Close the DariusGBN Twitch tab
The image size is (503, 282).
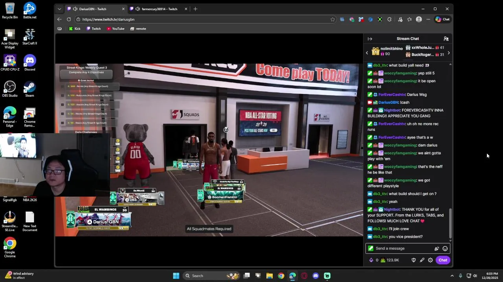[123, 9]
